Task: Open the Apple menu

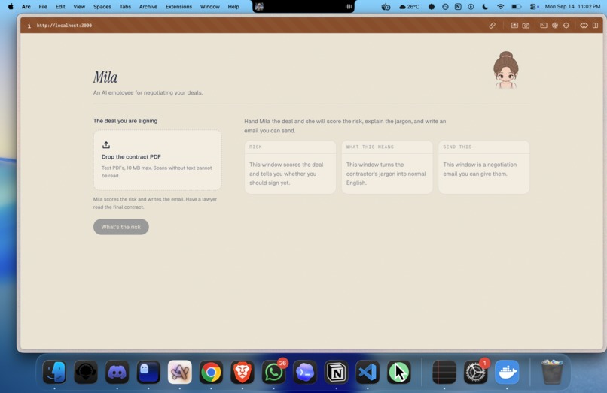Action: pos(11,7)
